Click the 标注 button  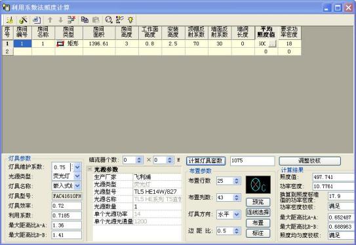tap(258, 233)
